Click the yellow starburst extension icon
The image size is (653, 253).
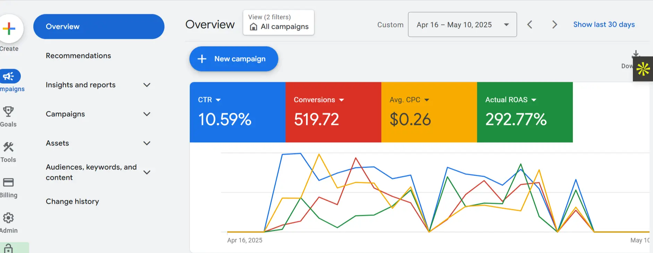(x=643, y=69)
